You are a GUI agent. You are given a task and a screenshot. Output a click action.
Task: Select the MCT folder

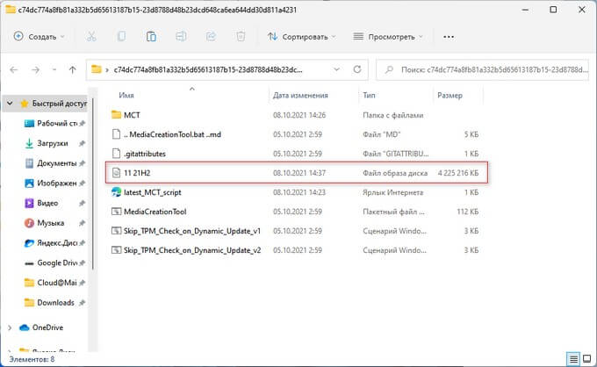[x=132, y=115]
